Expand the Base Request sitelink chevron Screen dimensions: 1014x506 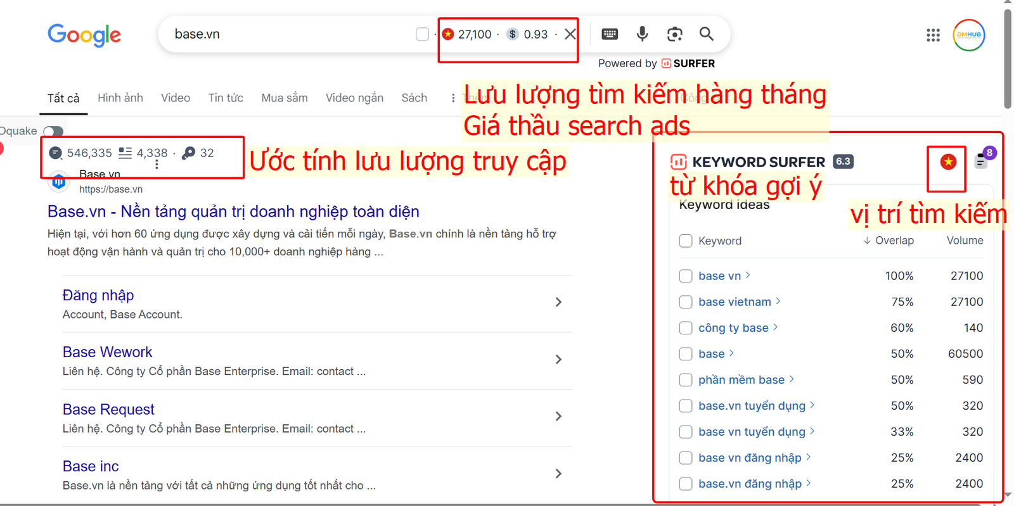pos(558,416)
